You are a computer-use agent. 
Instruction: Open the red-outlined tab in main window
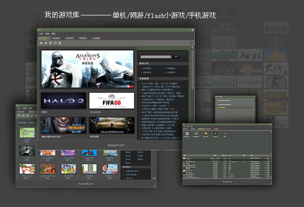coord(98,38)
